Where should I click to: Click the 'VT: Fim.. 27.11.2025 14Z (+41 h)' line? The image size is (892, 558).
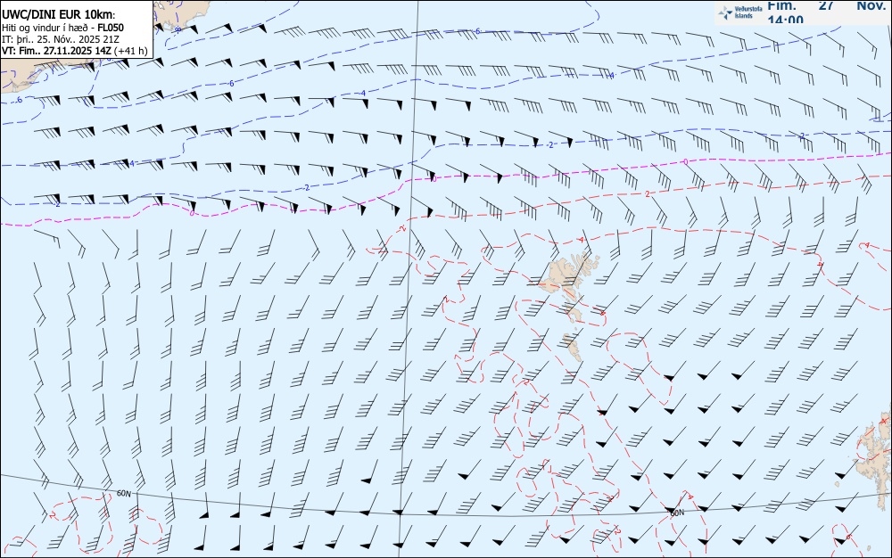75,51
